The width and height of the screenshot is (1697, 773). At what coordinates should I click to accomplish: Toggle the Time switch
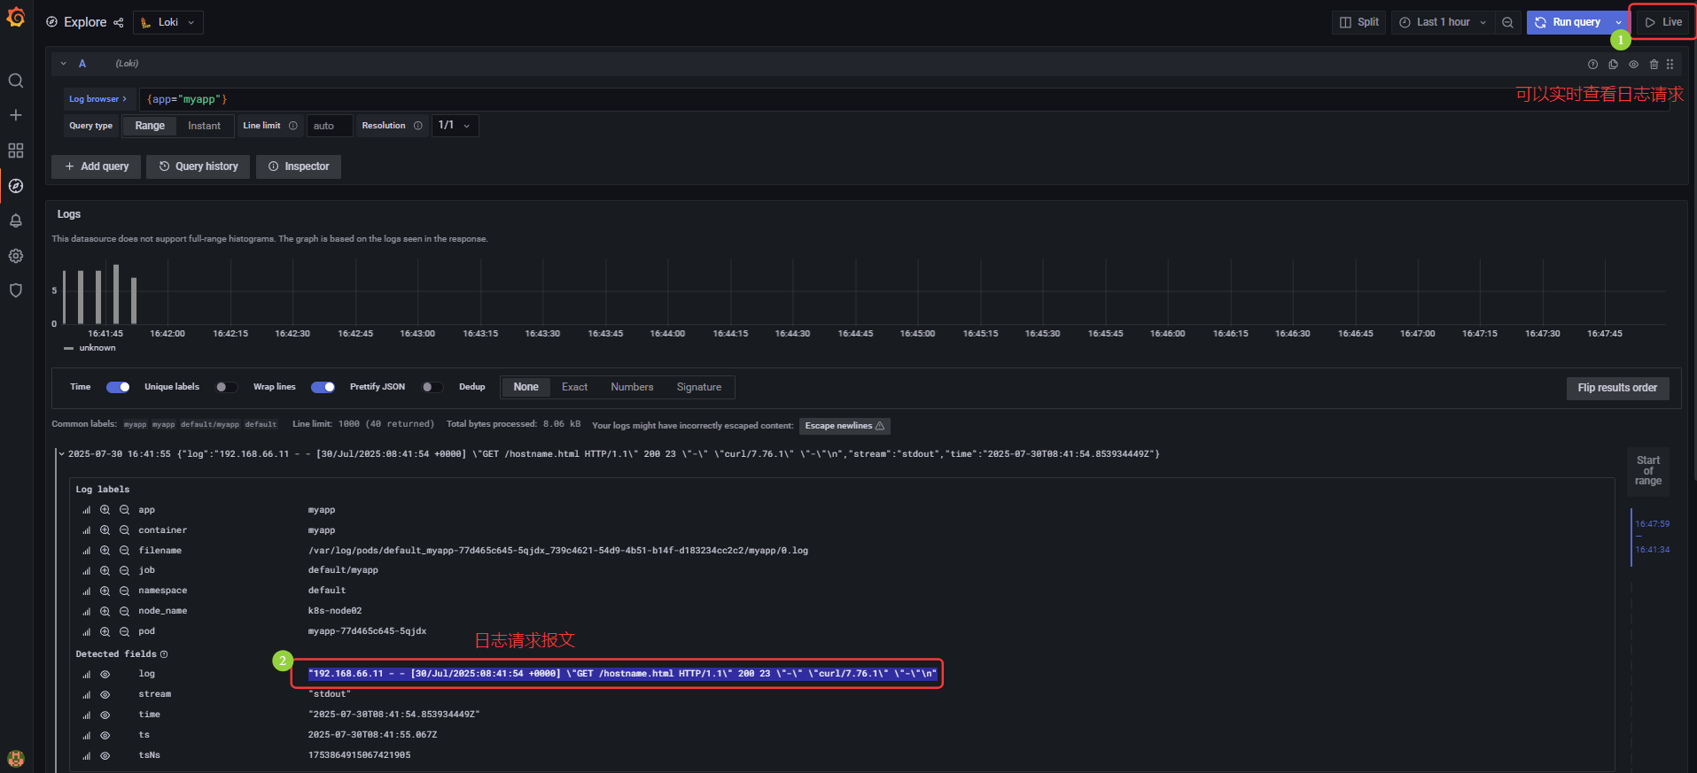coord(118,387)
